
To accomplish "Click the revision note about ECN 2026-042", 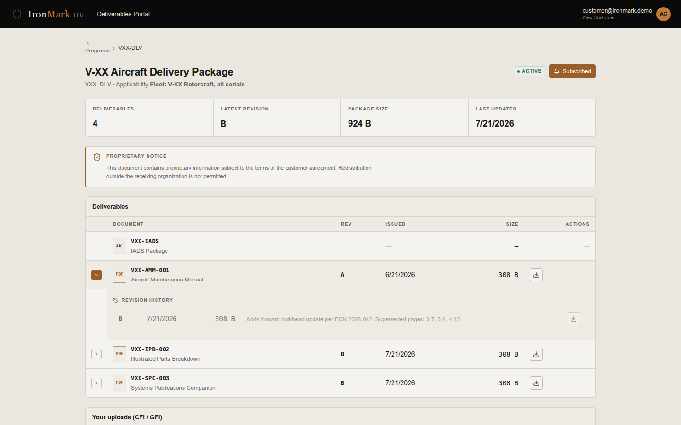I will pyautogui.click(x=354, y=319).
